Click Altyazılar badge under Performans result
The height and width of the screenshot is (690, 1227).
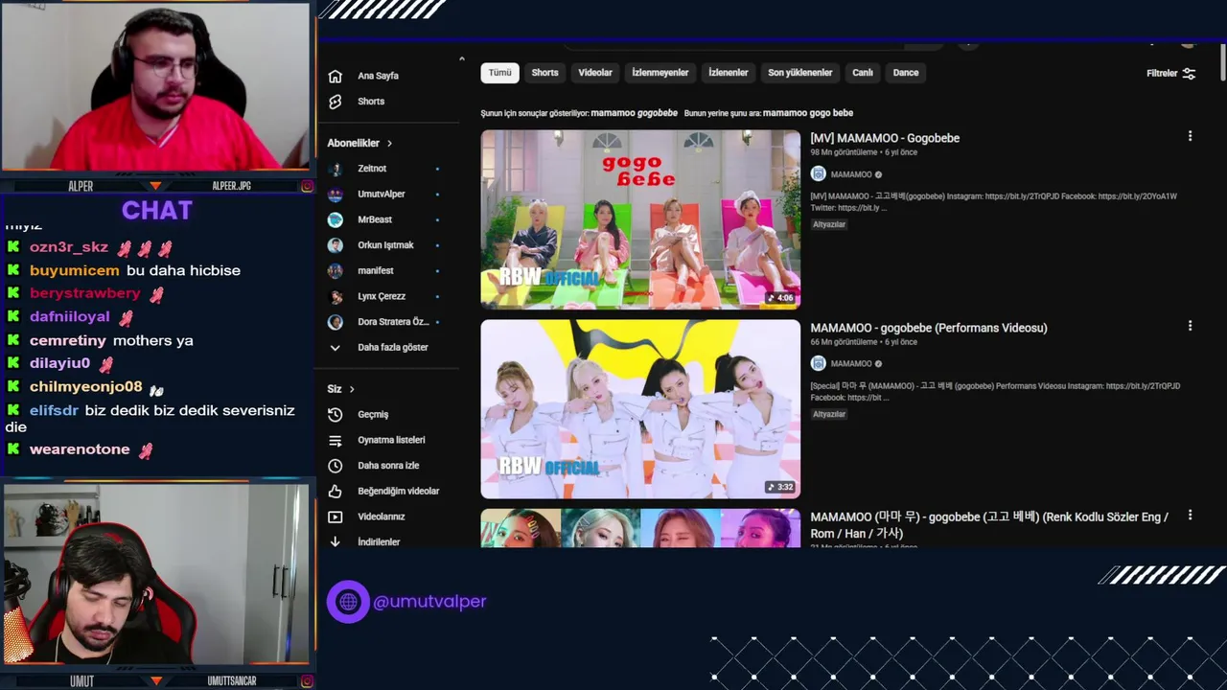[829, 414]
